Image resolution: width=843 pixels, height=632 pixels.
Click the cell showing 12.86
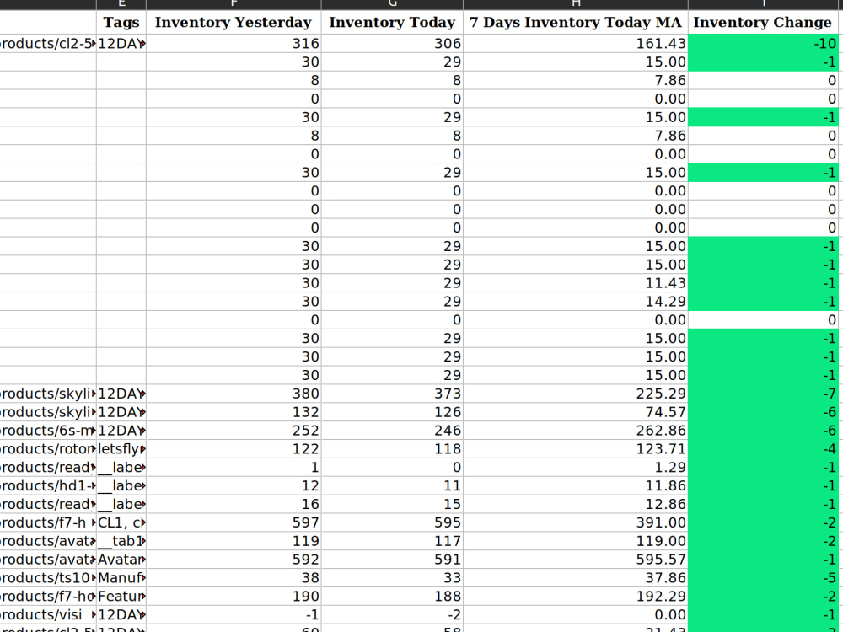point(575,504)
